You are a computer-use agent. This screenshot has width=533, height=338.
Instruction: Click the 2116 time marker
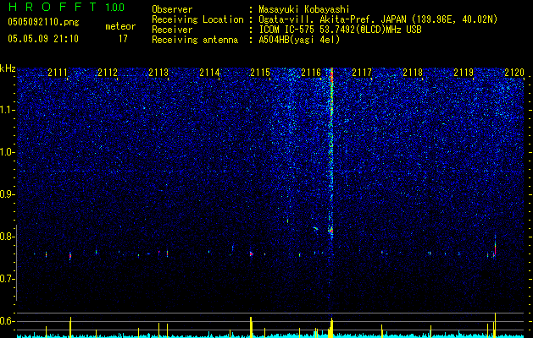311,73
